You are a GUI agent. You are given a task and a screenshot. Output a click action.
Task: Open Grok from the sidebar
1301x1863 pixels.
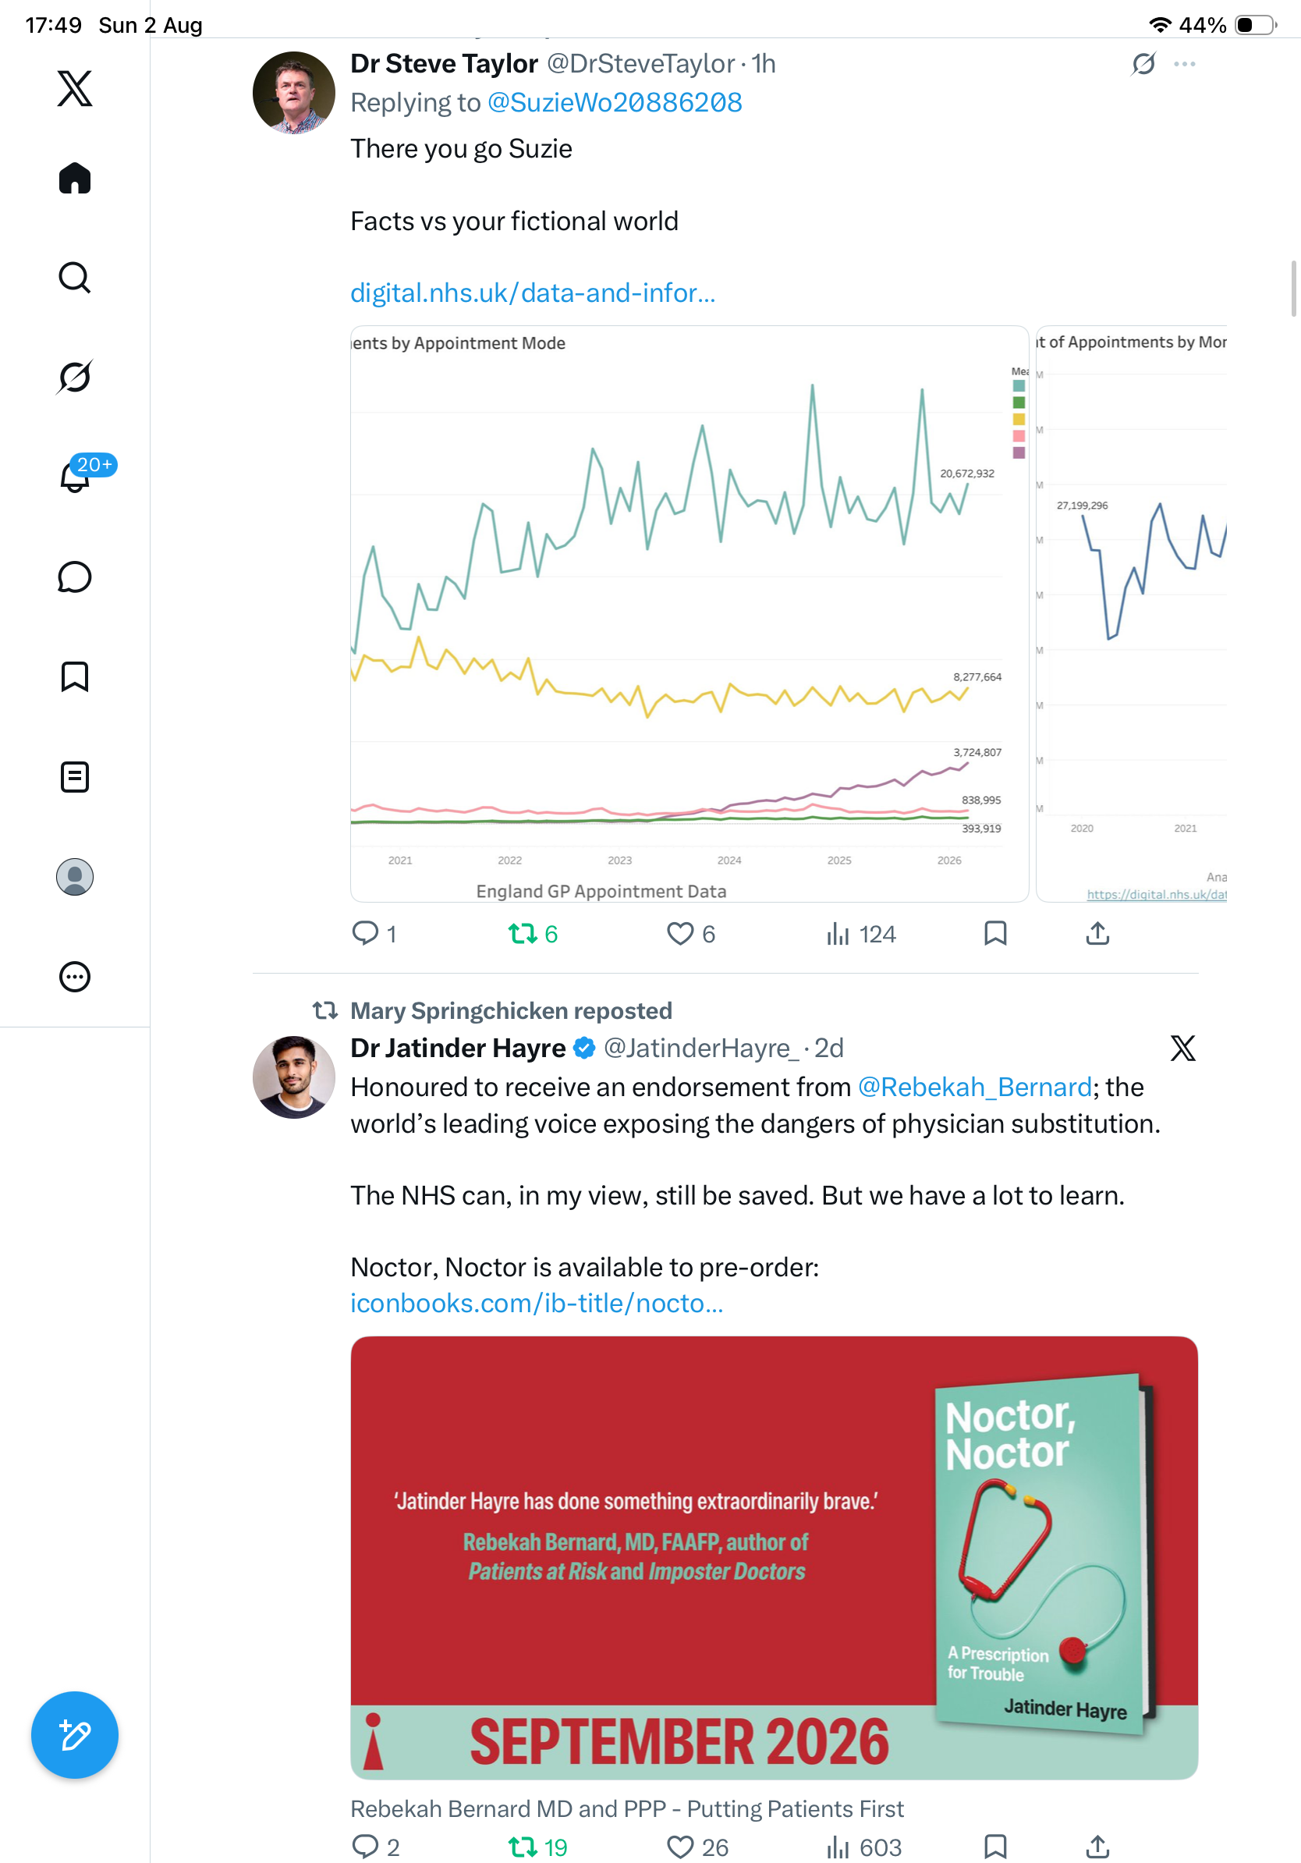[x=75, y=377]
